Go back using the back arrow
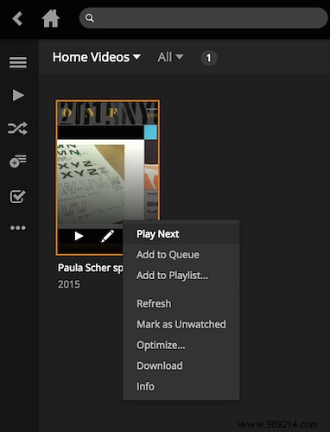330x432 pixels. (x=17, y=18)
